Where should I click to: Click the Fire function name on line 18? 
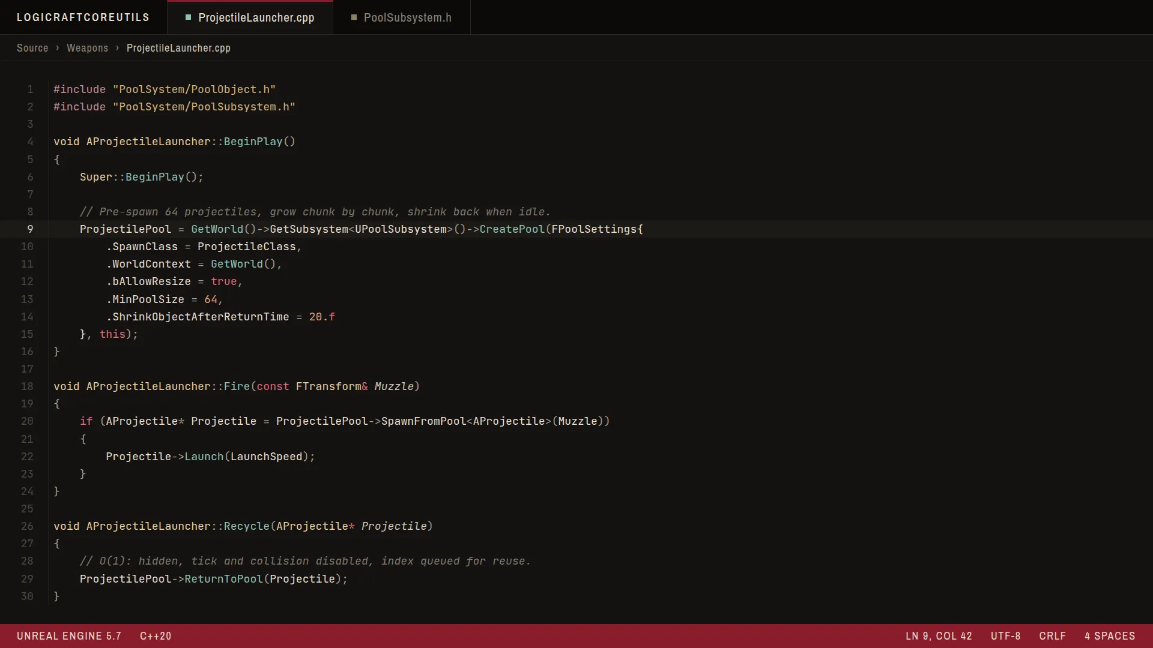click(x=237, y=386)
